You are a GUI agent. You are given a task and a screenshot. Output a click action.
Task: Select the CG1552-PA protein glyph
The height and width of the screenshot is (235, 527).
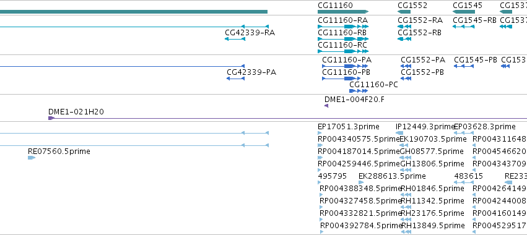[406, 66]
